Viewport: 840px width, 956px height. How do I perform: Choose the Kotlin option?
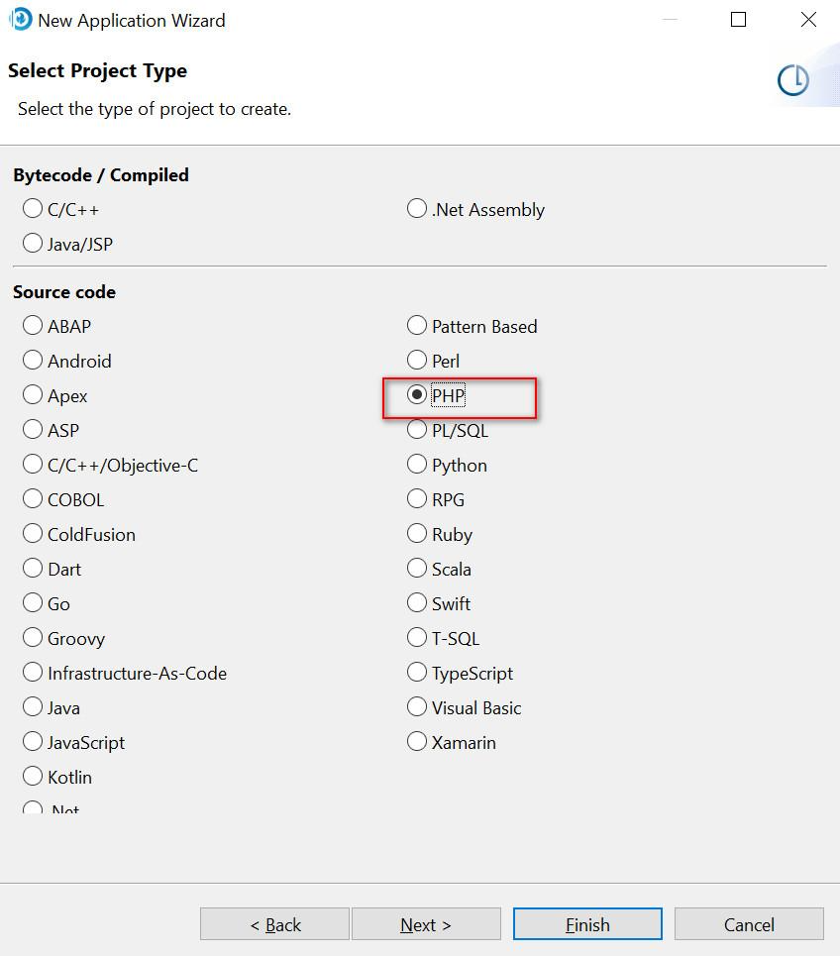pyautogui.click(x=31, y=777)
